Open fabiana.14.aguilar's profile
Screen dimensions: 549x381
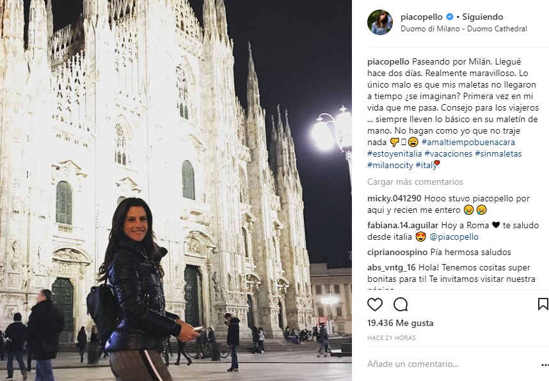(402, 225)
